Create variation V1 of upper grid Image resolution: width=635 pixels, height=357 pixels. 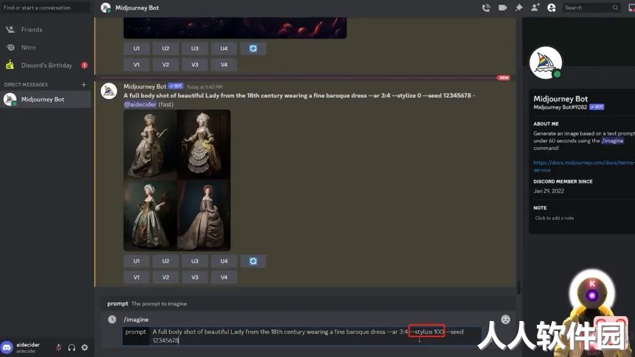136,64
